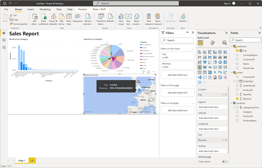This screenshot has height=168, width=262.
Task: Select the pie chart visualization icon
Action: click(215, 62)
